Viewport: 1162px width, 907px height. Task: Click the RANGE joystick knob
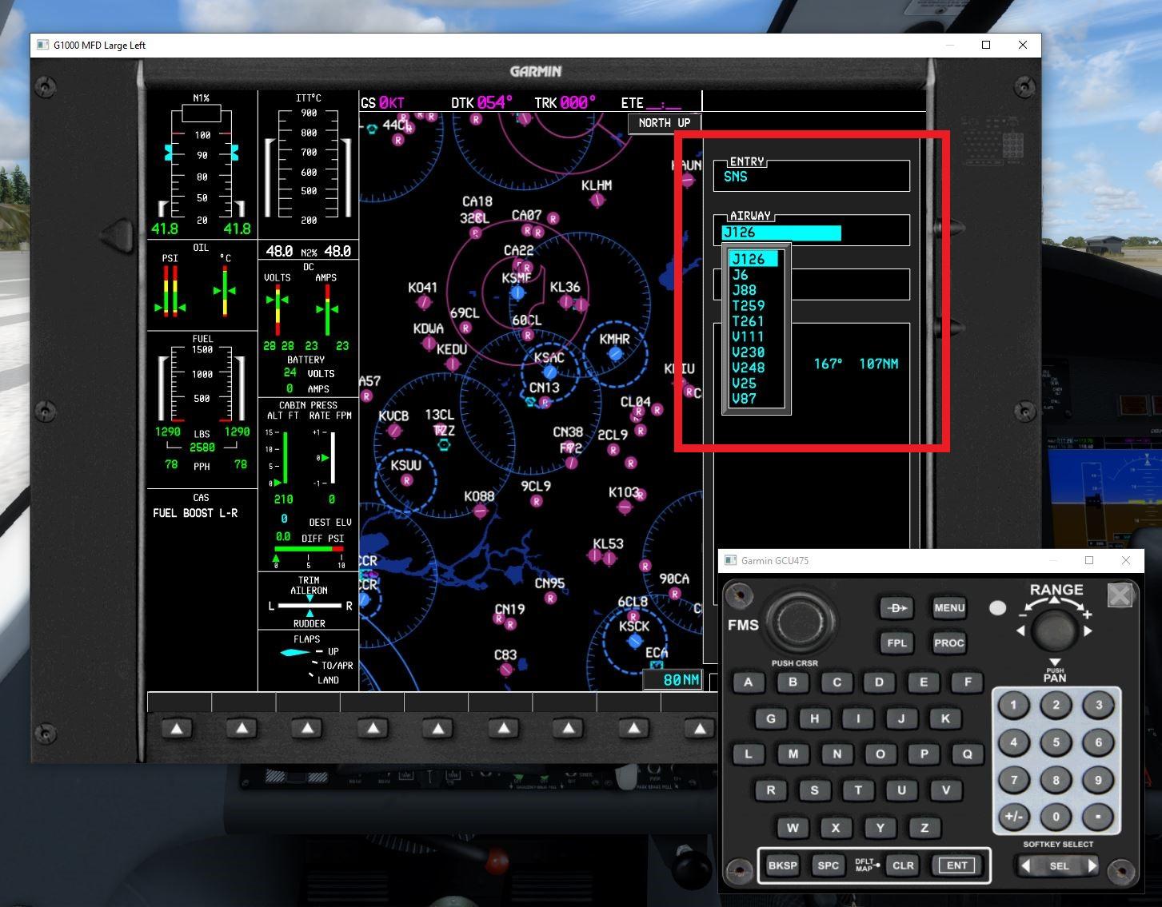coord(1055,631)
